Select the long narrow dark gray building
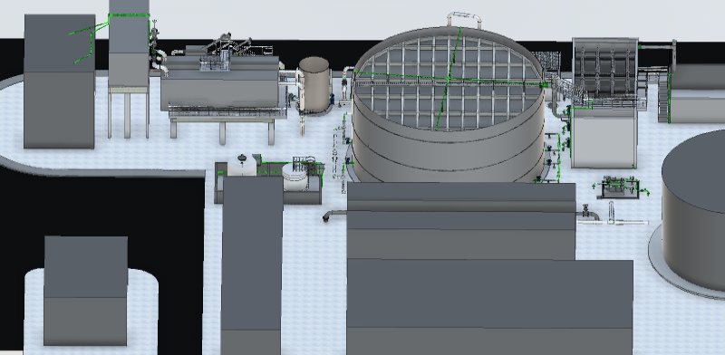The width and height of the screenshot is (725, 355). (252, 264)
